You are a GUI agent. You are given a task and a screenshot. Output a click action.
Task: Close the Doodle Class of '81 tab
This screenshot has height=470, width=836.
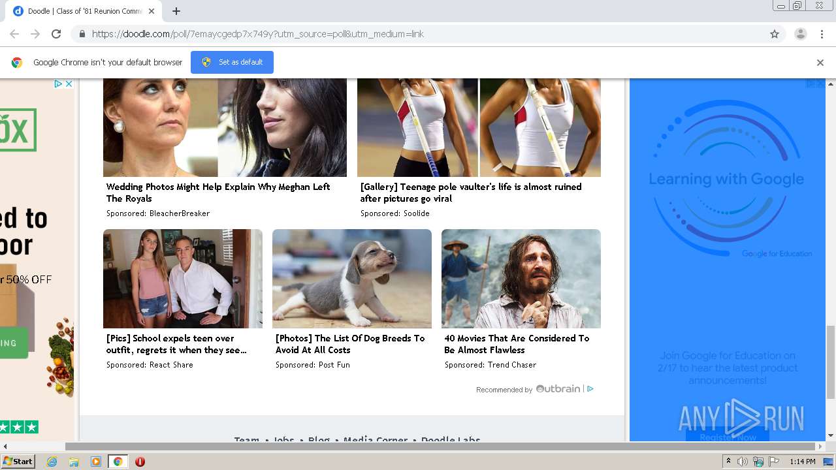152,11
